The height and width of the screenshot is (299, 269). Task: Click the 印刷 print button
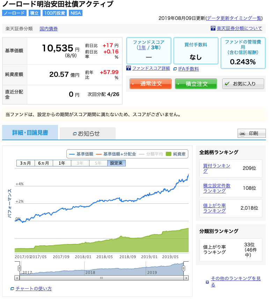(252, 133)
